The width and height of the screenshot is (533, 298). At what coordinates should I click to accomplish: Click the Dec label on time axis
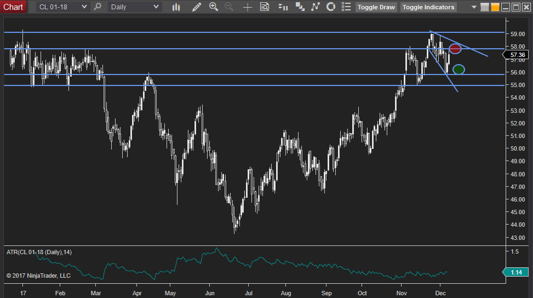click(x=440, y=293)
